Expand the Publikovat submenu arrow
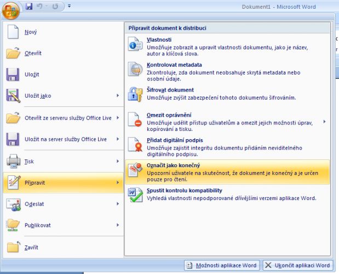The image size is (339, 274). pyautogui.click(x=118, y=225)
